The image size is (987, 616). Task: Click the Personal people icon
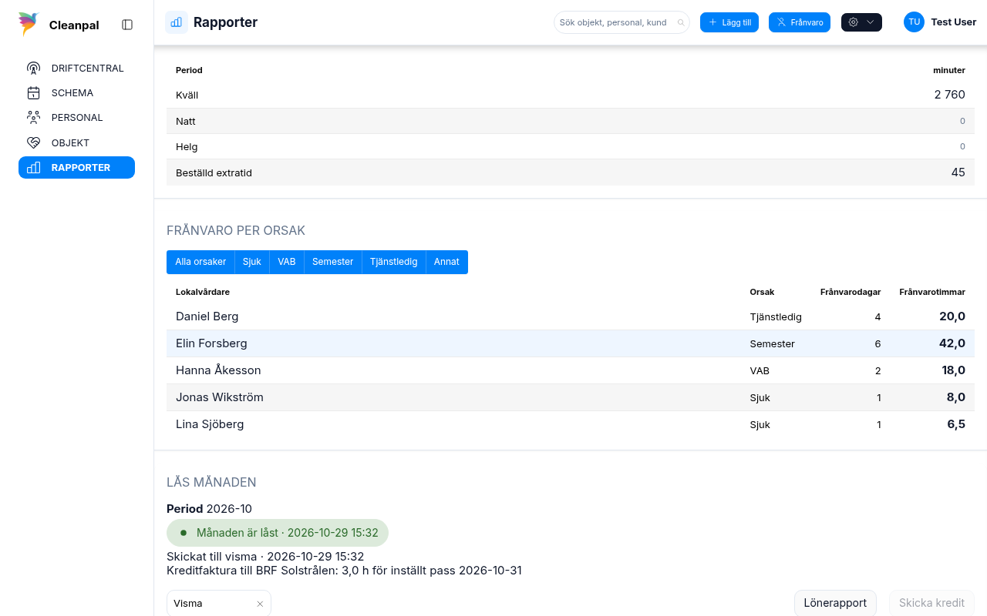(33, 118)
